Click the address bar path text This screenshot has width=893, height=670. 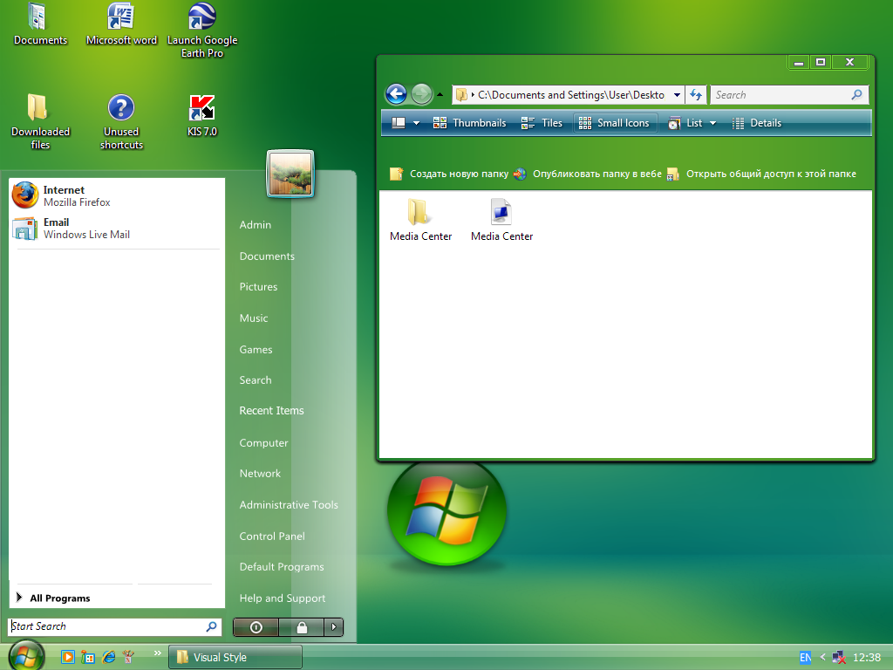tap(570, 95)
